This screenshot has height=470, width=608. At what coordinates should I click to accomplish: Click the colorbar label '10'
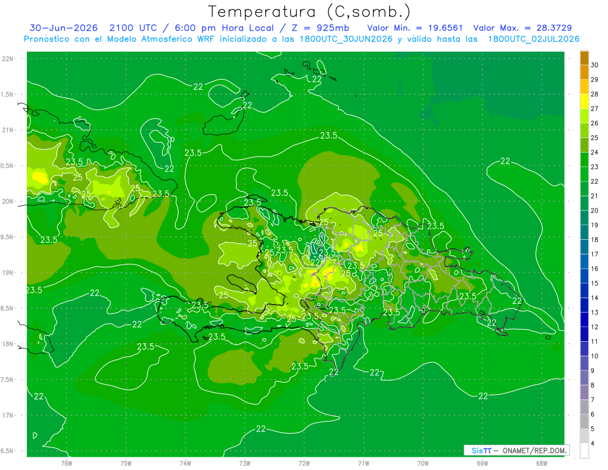tap(595, 356)
